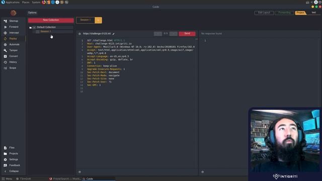The height and width of the screenshot is (181, 322).
Task: Go to next request history entry
Action: [x=174, y=34]
